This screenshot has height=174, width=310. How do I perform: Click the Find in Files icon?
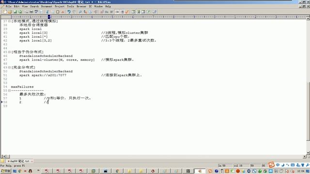coord(91,12)
